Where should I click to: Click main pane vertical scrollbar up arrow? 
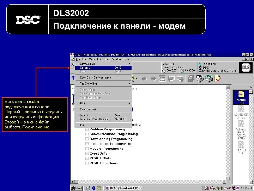(x=228, y=87)
